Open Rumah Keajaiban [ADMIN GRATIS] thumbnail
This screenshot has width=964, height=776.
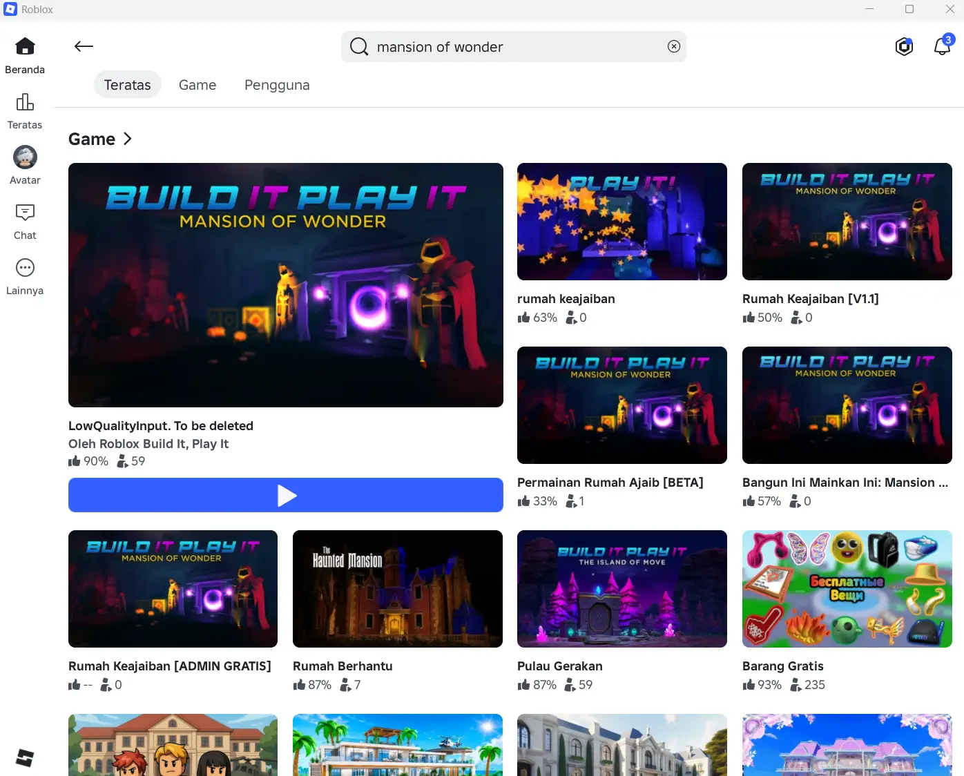[173, 589]
